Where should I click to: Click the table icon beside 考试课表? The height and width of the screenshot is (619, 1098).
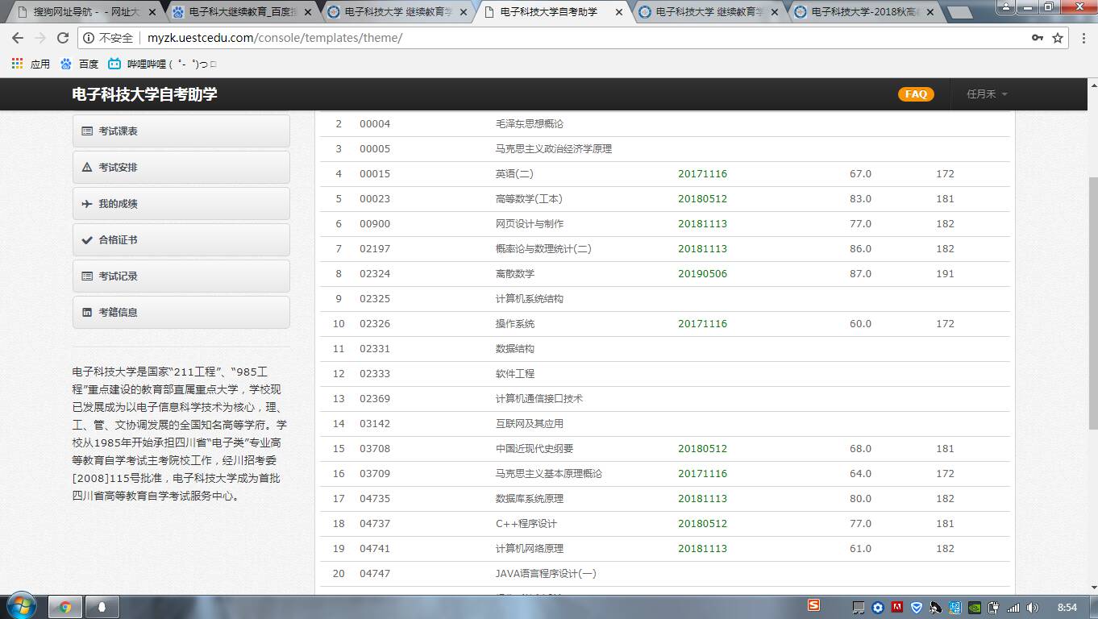(87, 131)
